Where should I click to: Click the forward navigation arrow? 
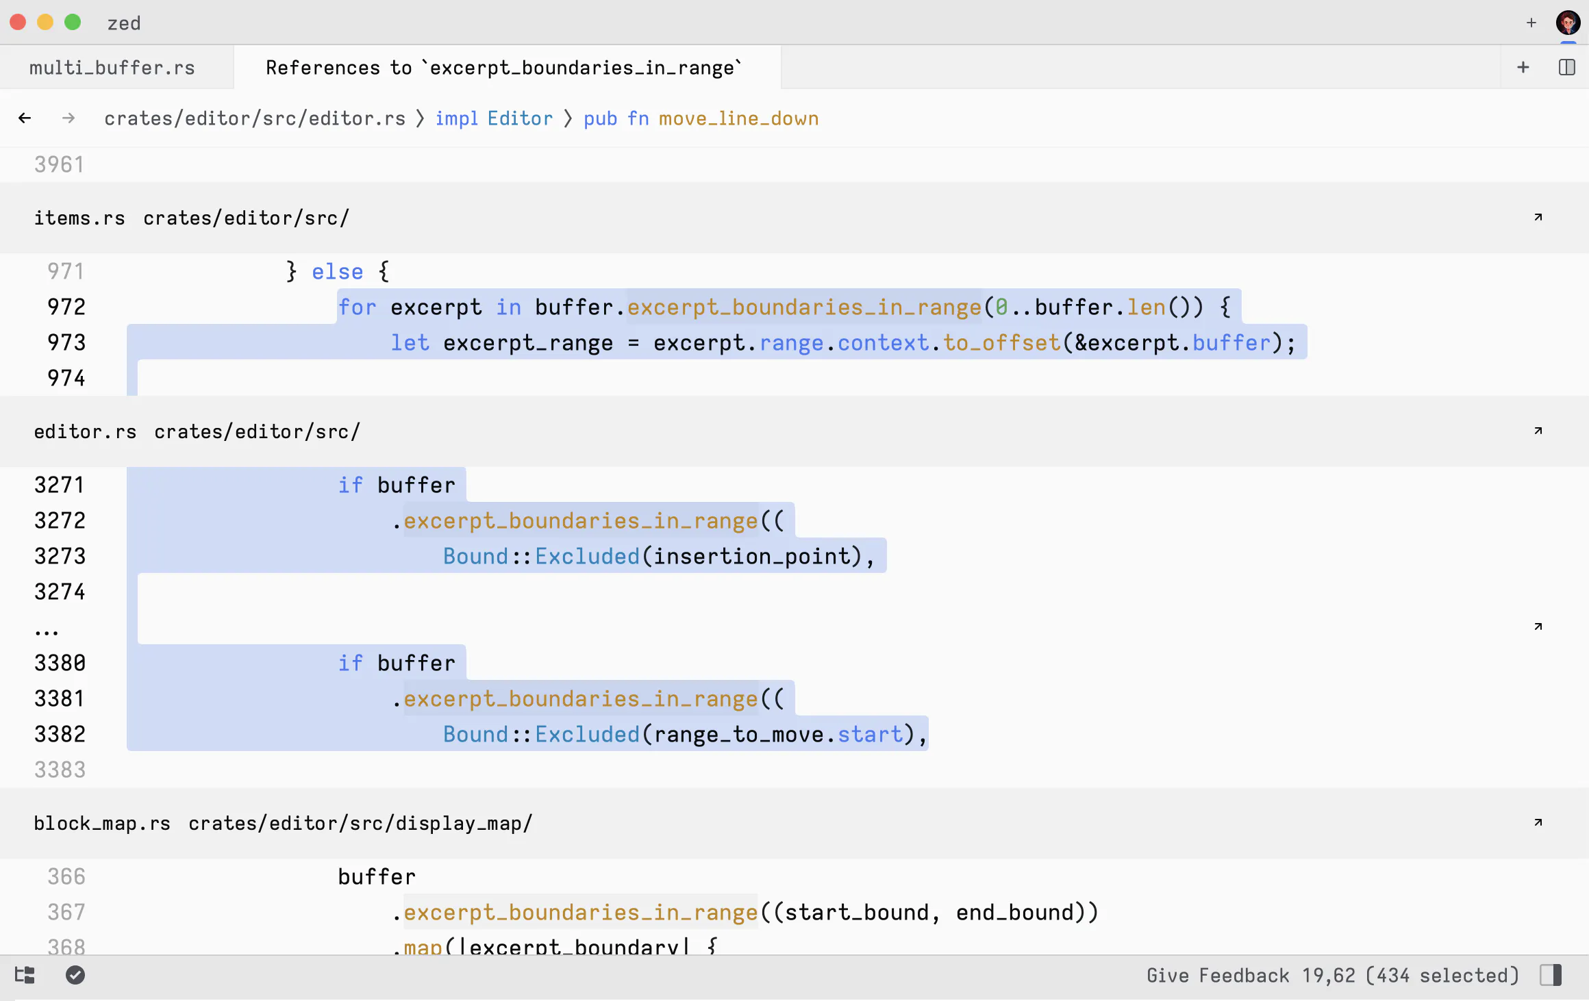click(x=68, y=118)
